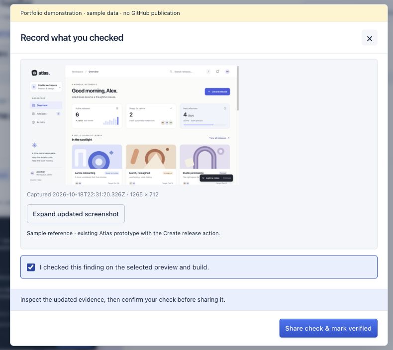Tick the 'I checked this finding' checkbox
This screenshot has height=350, width=393.
31,267
